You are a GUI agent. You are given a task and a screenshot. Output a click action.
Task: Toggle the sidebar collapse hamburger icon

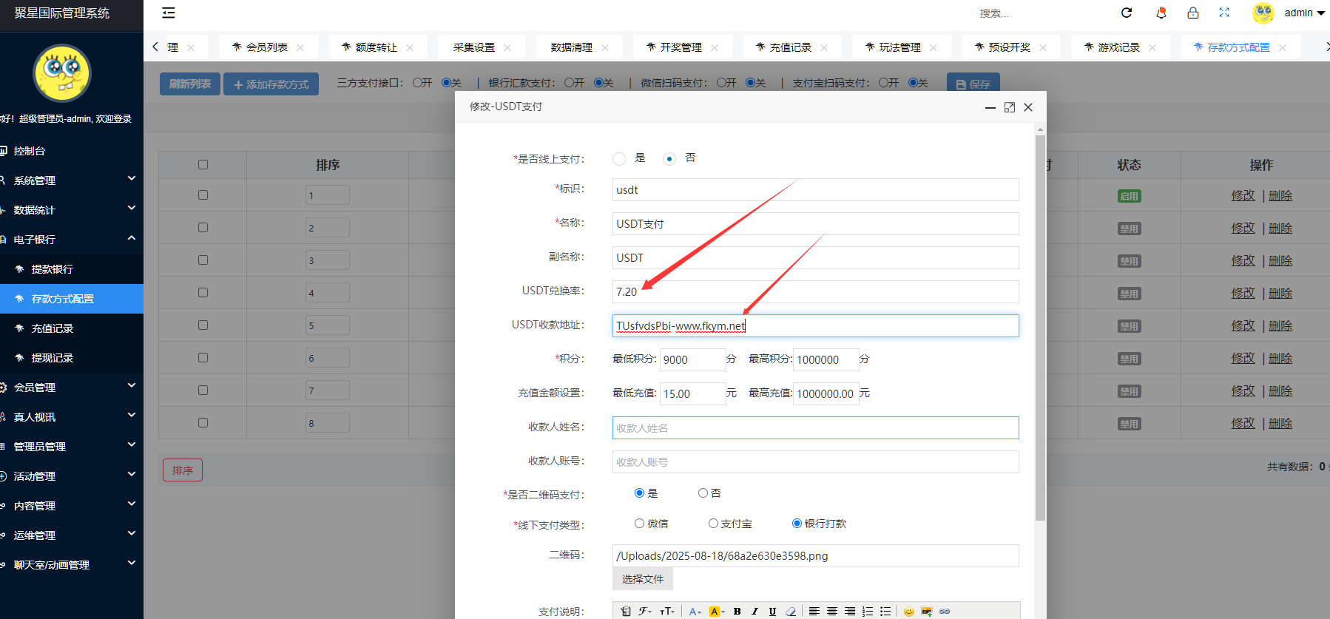[x=169, y=13]
